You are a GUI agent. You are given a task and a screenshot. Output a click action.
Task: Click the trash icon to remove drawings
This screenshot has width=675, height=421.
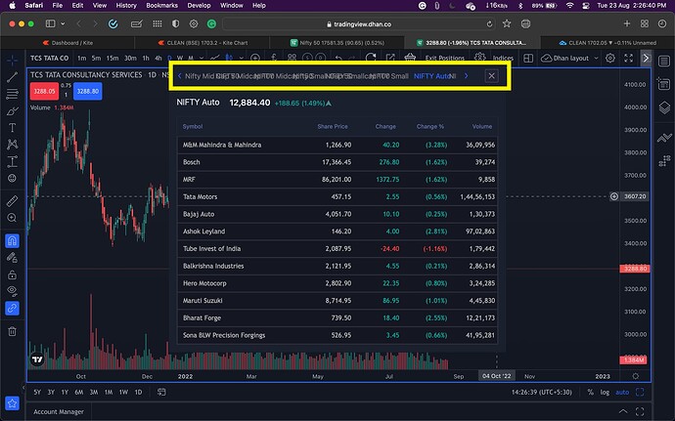click(x=12, y=331)
